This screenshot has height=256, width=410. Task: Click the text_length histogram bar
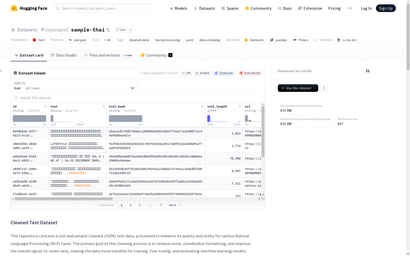(x=209, y=119)
